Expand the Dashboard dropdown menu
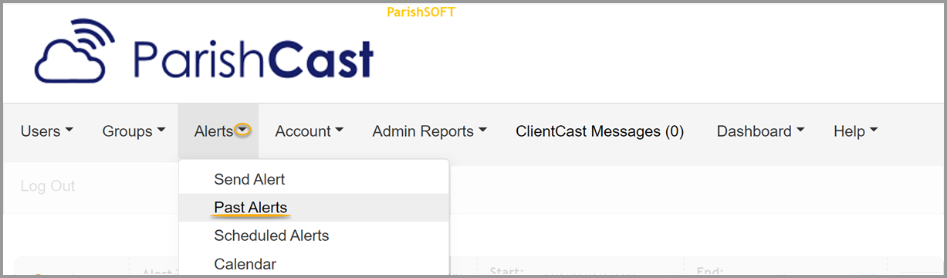The image size is (947, 278). (x=761, y=131)
